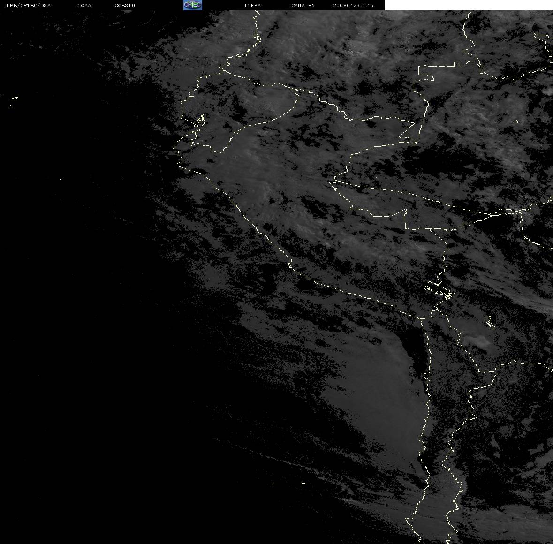Click the 200804271145 timestamp

pos(353,5)
